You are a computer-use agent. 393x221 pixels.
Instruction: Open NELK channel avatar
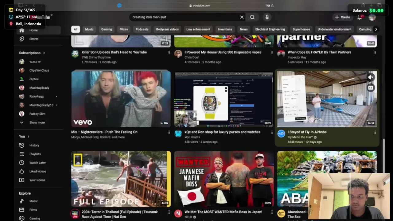pyautogui.click(x=178, y=214)
